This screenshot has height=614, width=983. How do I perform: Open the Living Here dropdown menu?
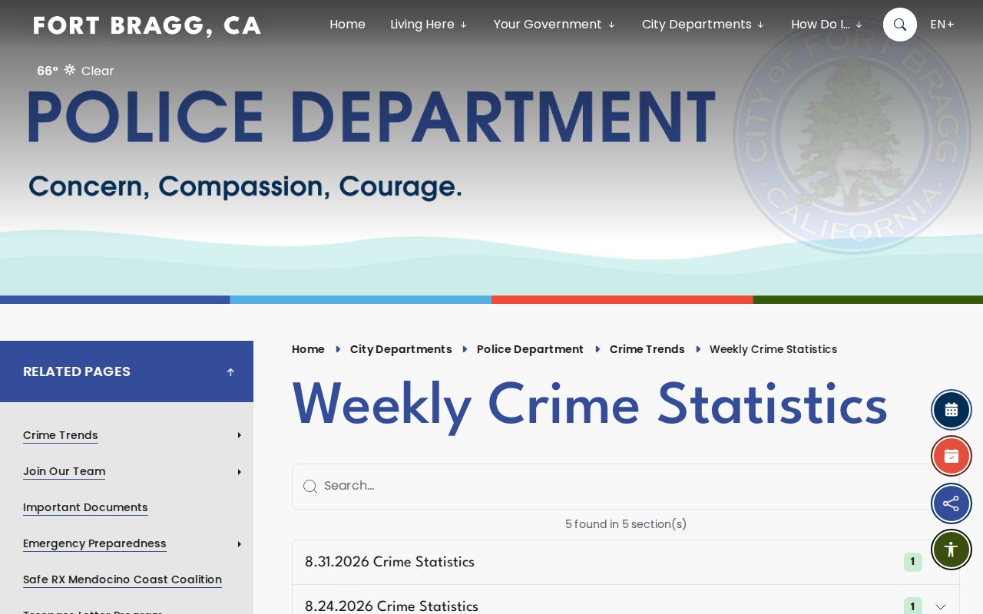click(429, 25)
